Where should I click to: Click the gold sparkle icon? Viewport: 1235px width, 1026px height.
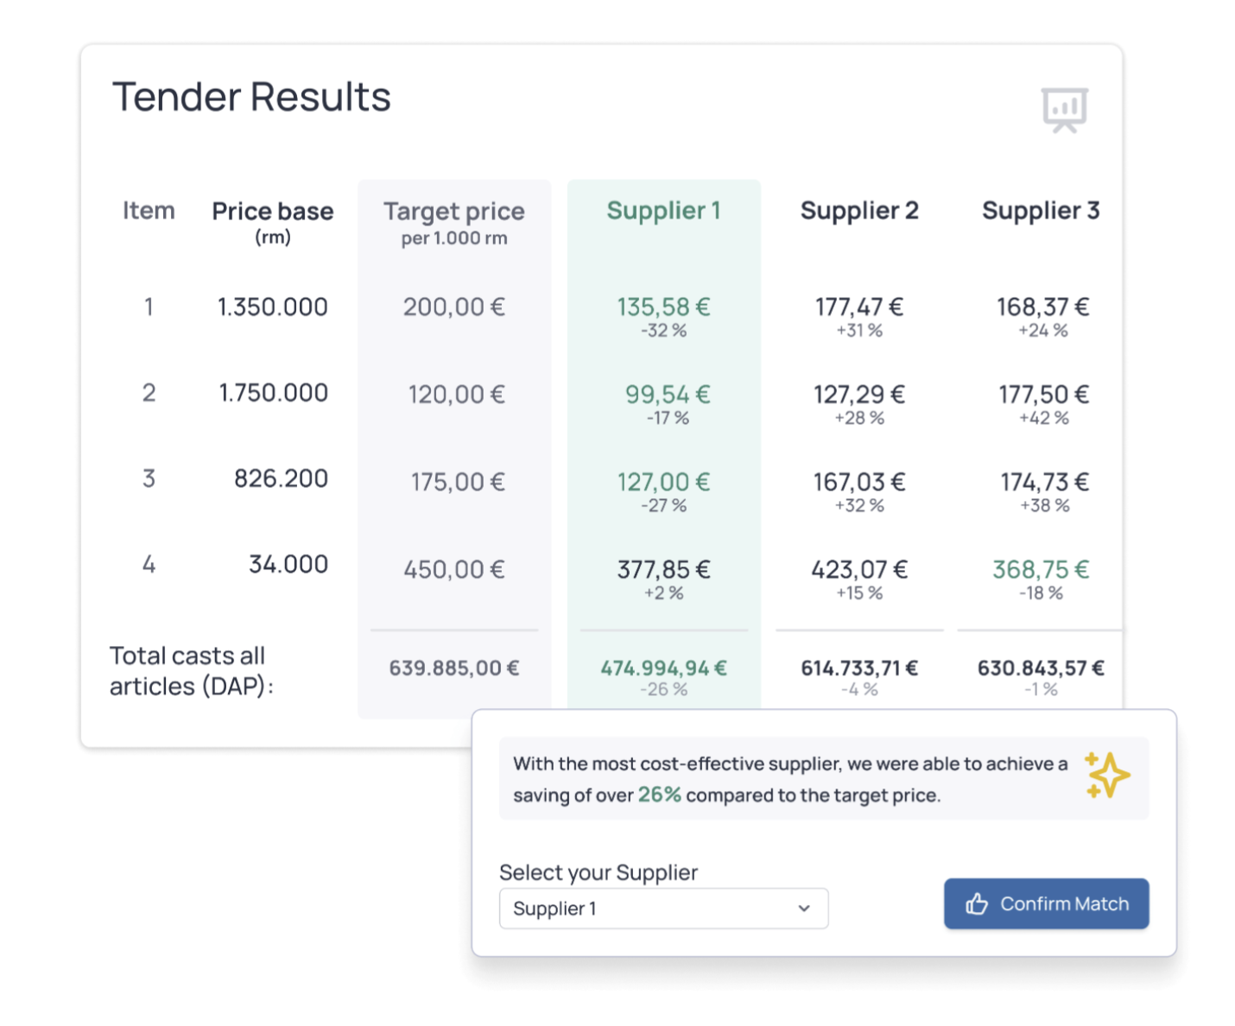pos(1106,775)
